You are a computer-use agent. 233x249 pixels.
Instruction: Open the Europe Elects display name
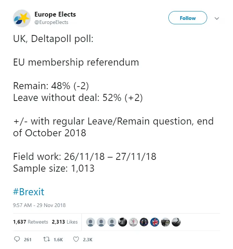pyautogui.click(x=55, y=15)
